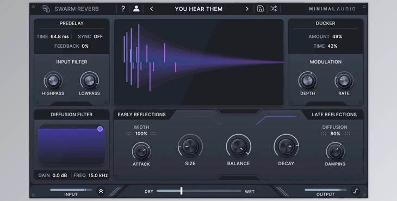The width and height of the screenshot is (397, 201).
Task: Go to previous preset arrow
Action: coord(151,9)
